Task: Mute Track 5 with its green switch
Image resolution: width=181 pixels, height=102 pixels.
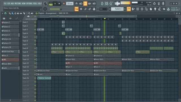Action: tap(35, 37)
